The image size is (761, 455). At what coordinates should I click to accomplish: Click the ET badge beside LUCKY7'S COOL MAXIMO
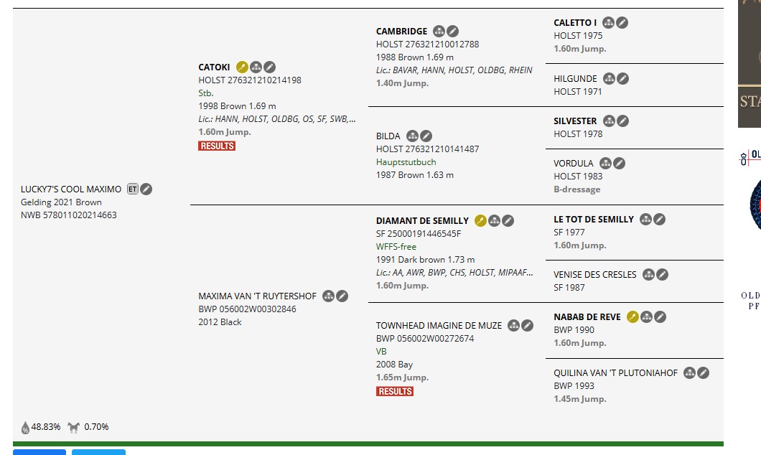[133, 189]
